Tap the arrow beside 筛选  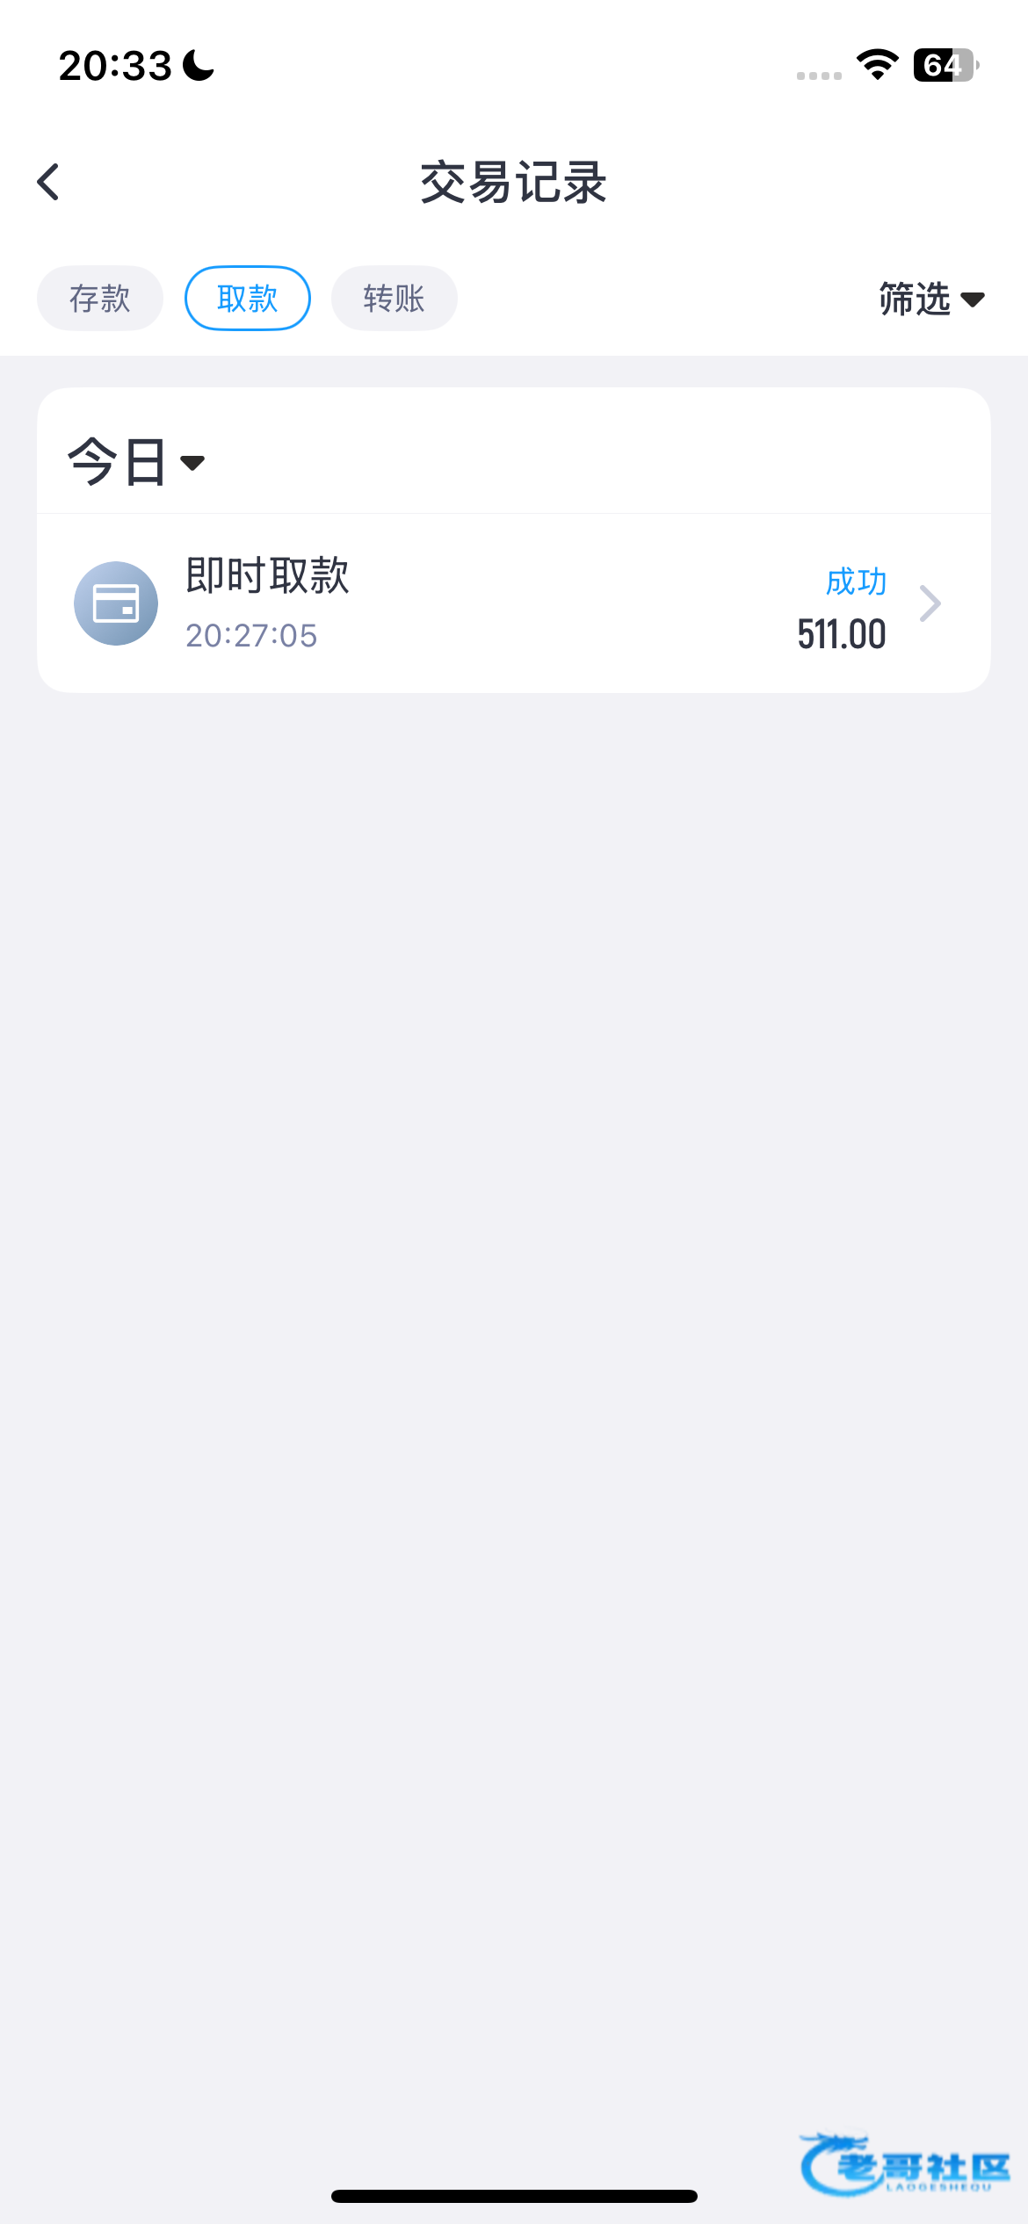(973, 300)
